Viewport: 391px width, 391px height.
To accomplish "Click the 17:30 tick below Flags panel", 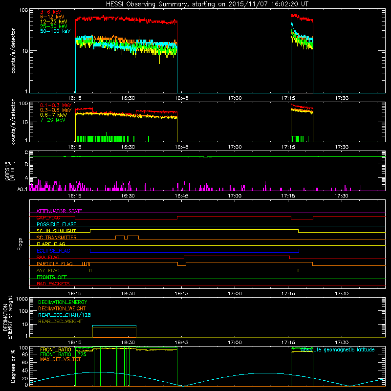I will (x=341, y=294).
